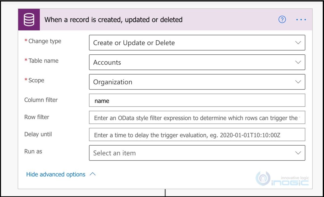324x197 pixels.
Task: Click the Dataverse database icon on the trigger card
Action: [29, 19]
